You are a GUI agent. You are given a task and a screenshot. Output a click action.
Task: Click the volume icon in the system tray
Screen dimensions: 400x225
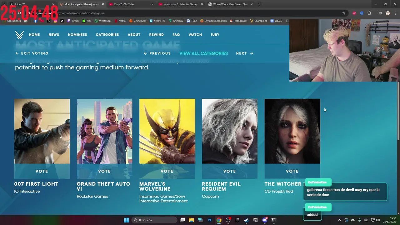pyautogui.click(x=378, y=220)
